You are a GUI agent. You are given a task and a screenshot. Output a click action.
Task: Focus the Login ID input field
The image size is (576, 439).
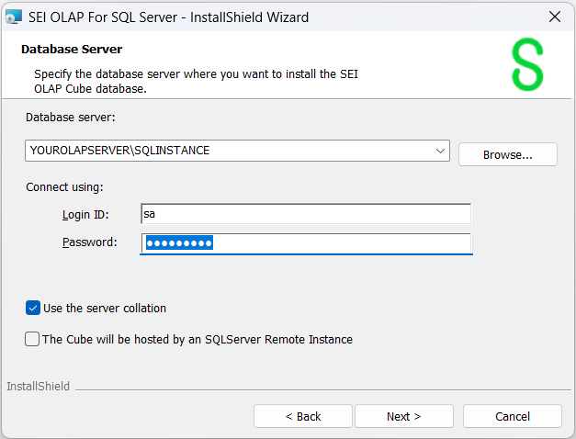pos(305,214)
